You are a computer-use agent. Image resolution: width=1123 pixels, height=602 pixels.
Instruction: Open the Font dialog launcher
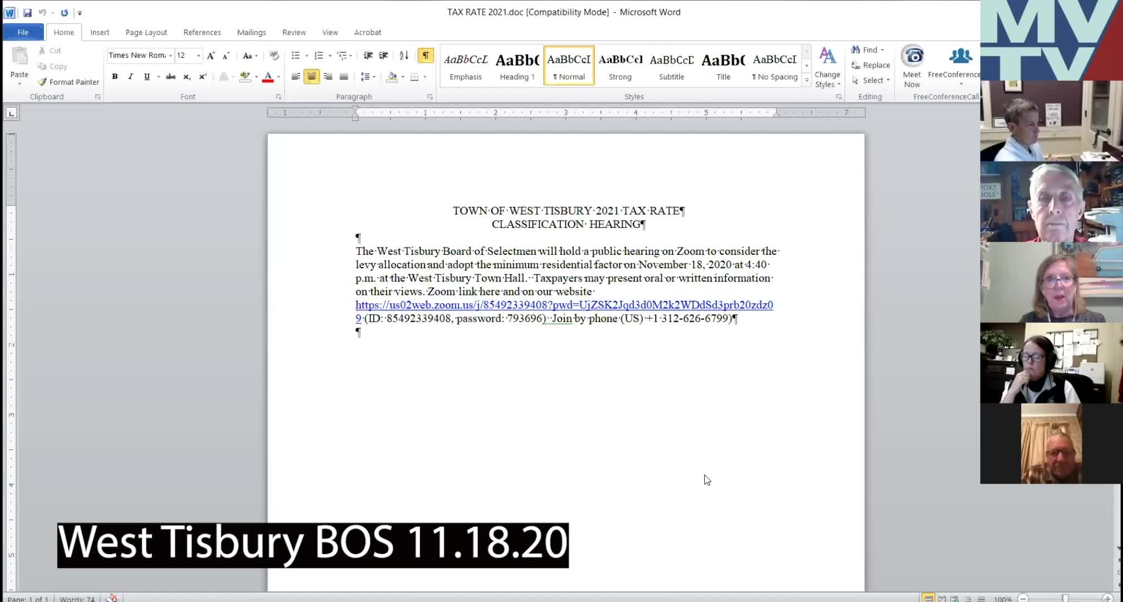pos(279,97)
